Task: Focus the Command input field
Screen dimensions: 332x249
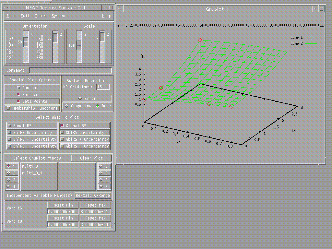Action: tap(70, 70)
